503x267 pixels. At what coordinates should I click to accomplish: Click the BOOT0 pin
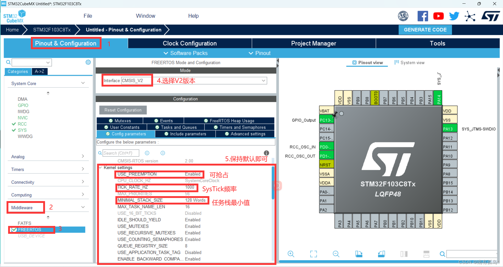coord(375,98)
